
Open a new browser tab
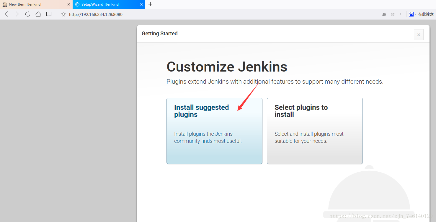pos(151,4)
